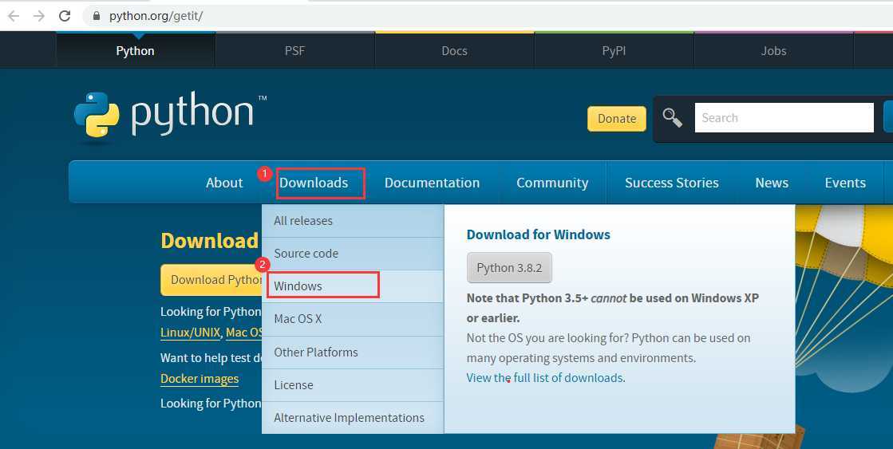Screen dimensions: 893x449
Task: Follow the Docker images link
Action: (200, 379)
